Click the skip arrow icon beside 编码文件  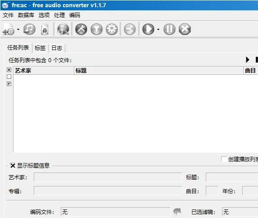(177, 211)
